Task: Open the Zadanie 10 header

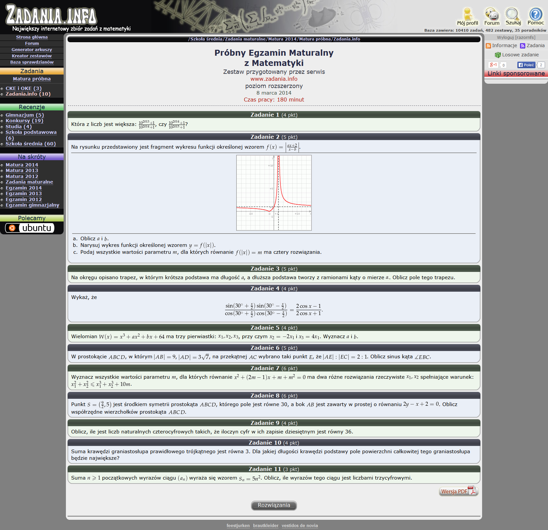Action: pyautogui.click(x=274, y=443)
